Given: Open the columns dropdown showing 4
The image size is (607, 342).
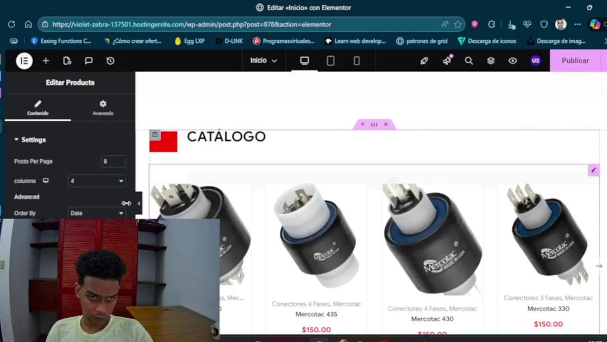Looking at the screenshot, I should (x=97, y=181).
